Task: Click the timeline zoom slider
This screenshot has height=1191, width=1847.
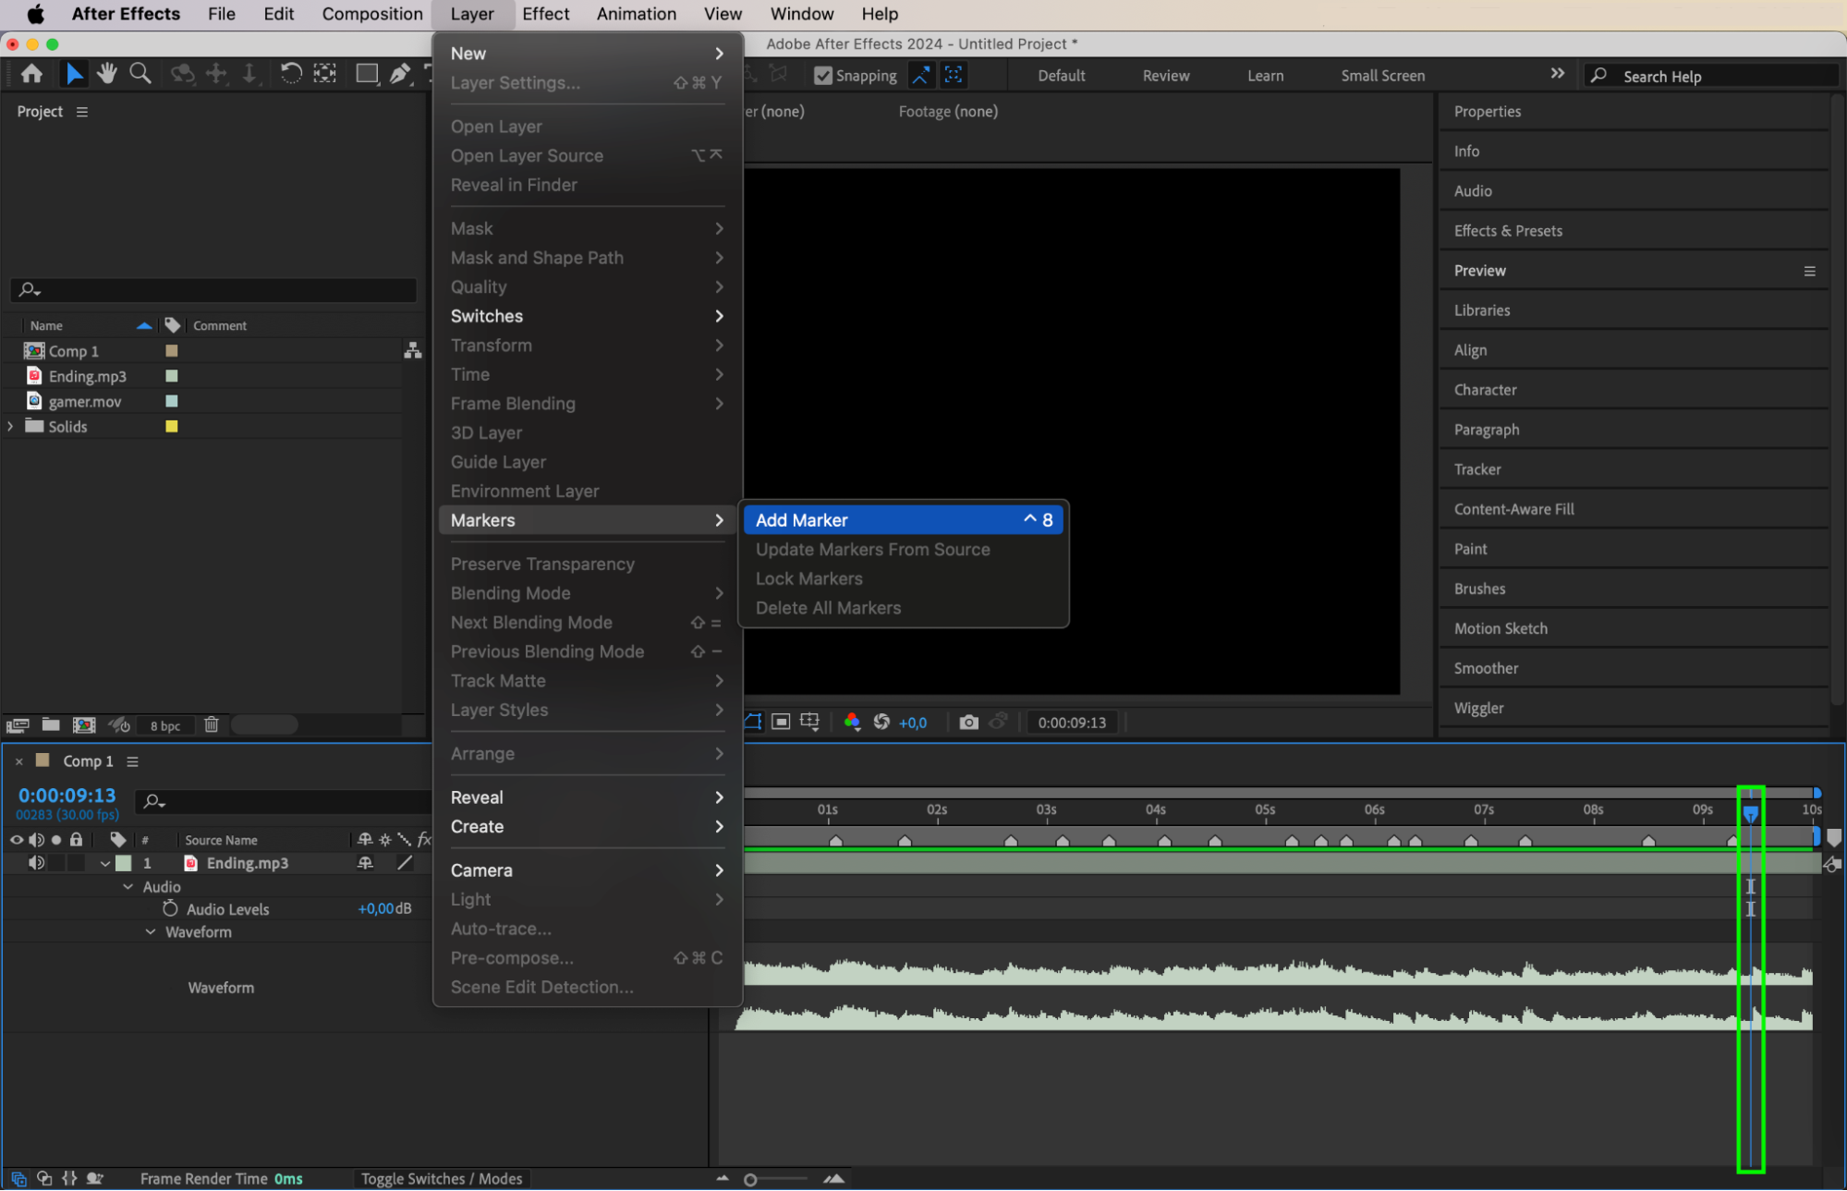Action: pyautogui.click(x=751, y=1180)
